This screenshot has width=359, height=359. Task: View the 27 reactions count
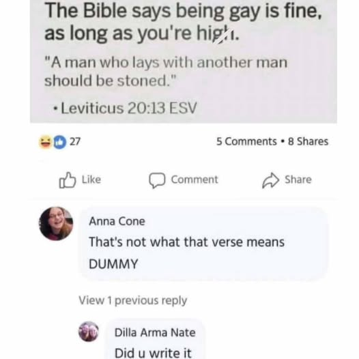(75, 141)
